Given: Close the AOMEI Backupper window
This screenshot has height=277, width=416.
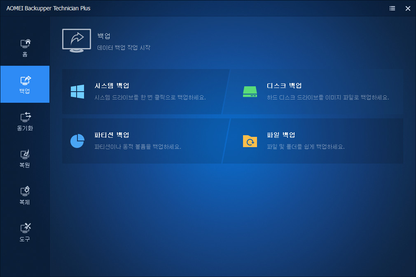Looking at the screenshot, I should click(408, 9).
